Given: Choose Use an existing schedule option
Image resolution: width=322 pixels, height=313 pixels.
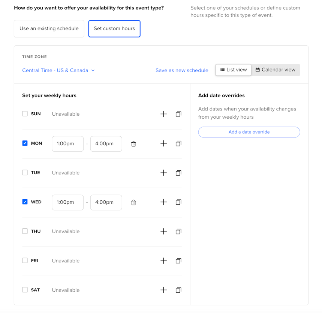Looking at the screenshot, I should click(49, 28).
